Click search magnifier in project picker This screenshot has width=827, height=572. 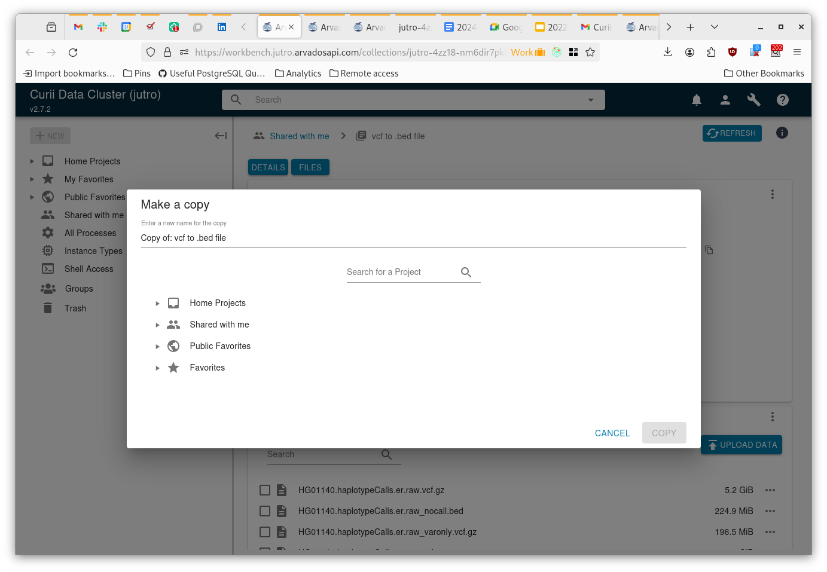click(x=466, y=272)
